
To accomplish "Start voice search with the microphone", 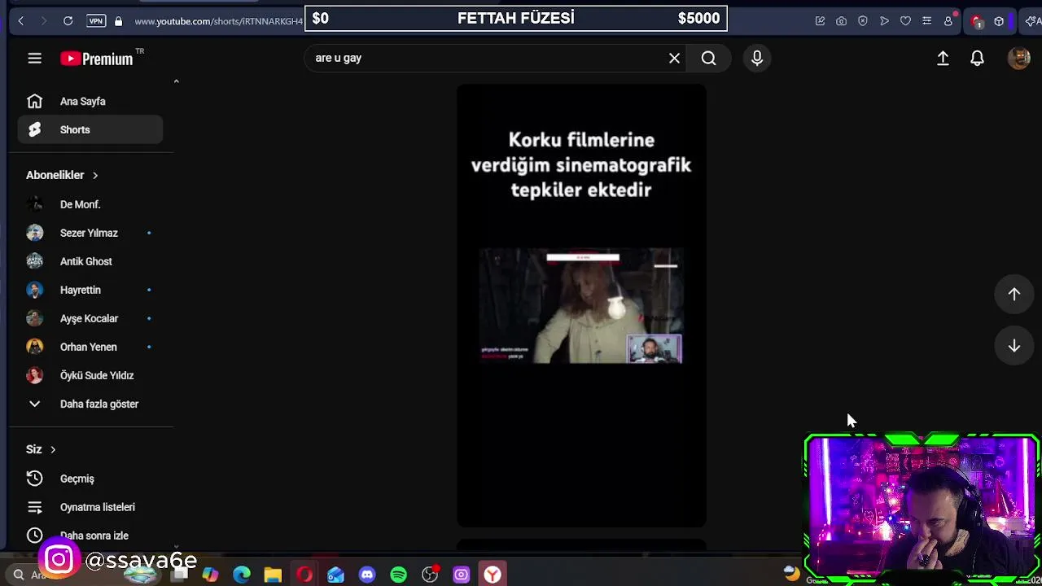I will (x=757, y=58).
